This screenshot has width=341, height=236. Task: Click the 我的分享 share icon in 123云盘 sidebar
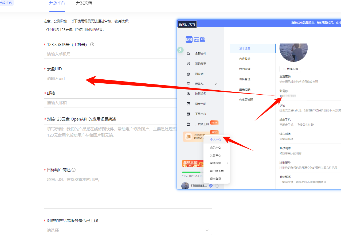point(188,64)
